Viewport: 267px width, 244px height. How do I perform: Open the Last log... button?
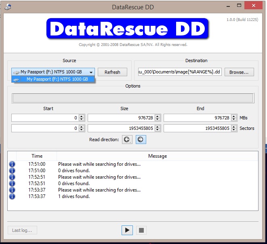(22, 230)
